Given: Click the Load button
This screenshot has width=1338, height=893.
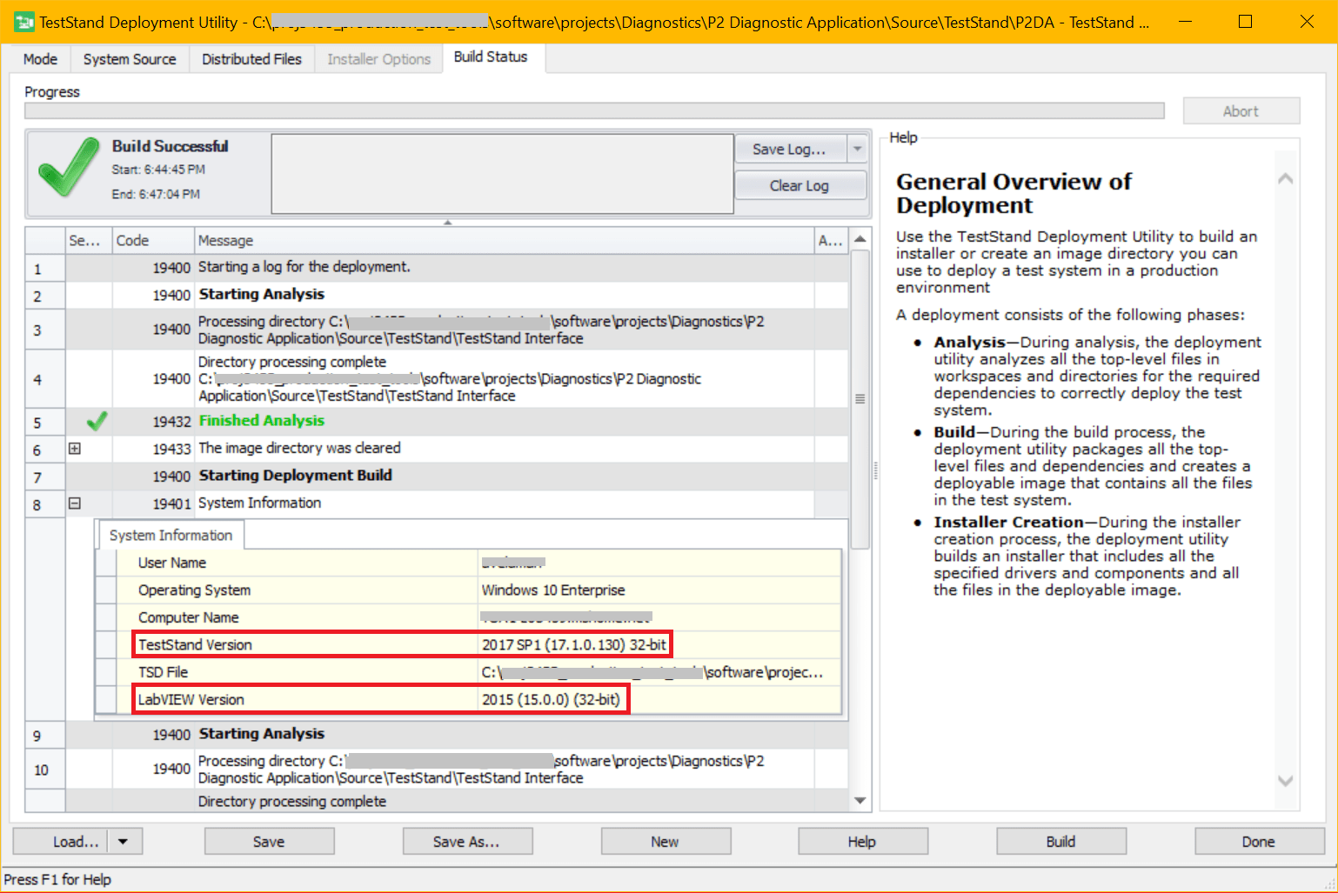Looking at the screenshot, I should point(61,842).
